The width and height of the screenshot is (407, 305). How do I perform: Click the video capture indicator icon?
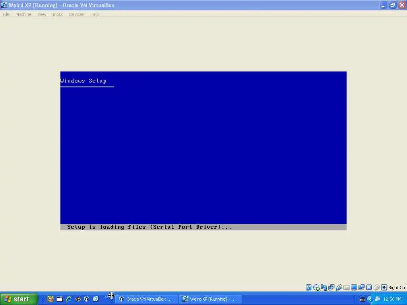point(362,287)
